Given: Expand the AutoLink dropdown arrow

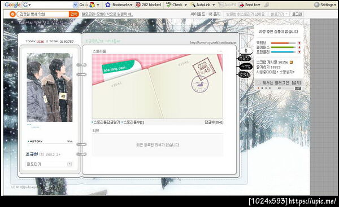Looking at the screenshot, I should (214, 5).
